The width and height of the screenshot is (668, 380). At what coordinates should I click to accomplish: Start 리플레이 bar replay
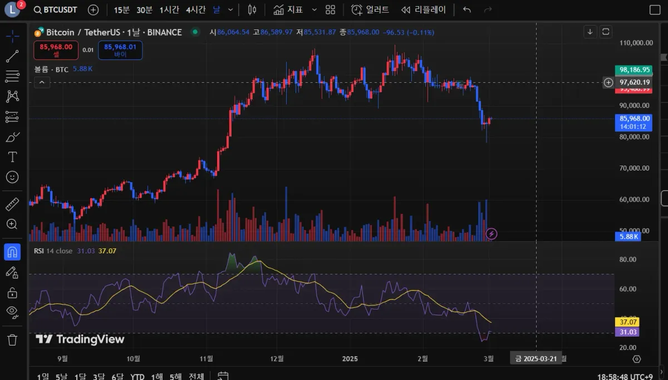[424, 10]
